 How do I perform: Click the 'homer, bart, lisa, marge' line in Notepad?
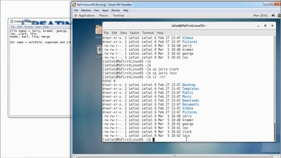pos(30,36)
